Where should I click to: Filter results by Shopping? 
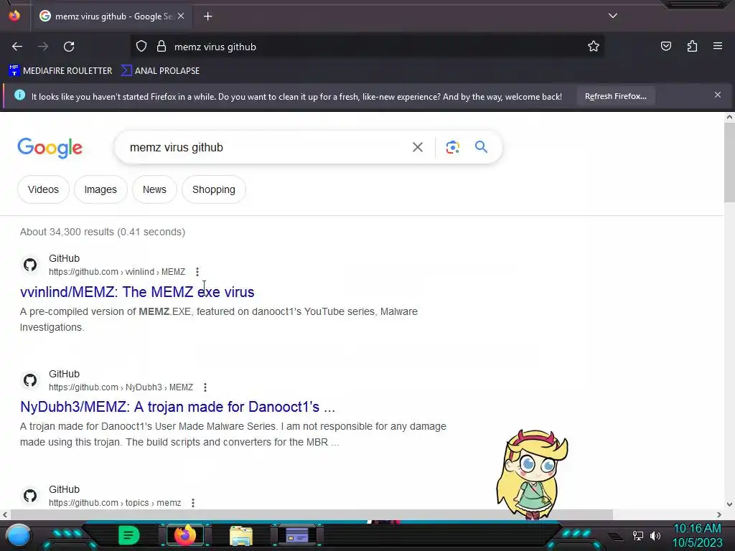tap(214, 189)
